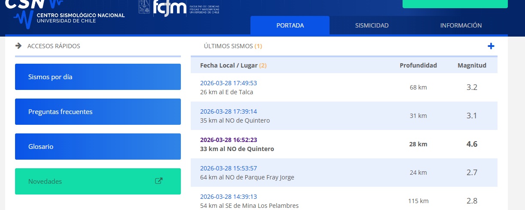Open Preguntas frecuentes button
Viewport: 525px width, 210px height.
pos(98,112)
